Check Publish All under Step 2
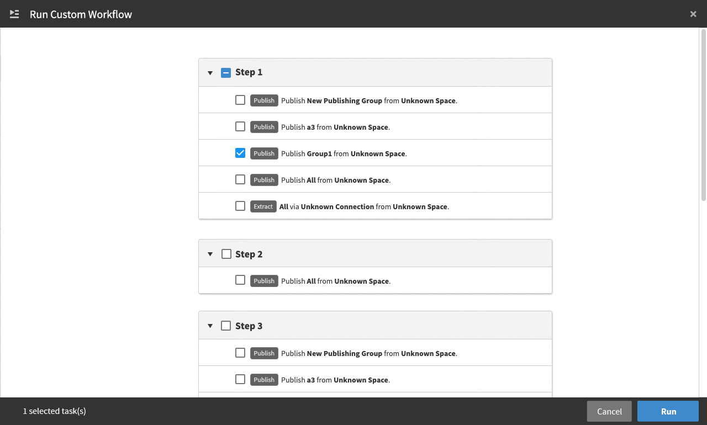This screenshot has width=707, height=425. click(240, 280)
